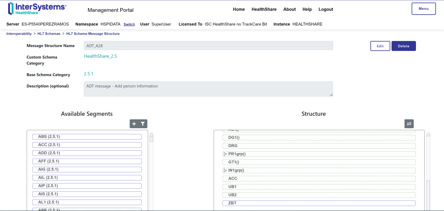This screenshot has height=211, width=444.
Task: Go to Home in top navigation
Action: tap(239, 9)
